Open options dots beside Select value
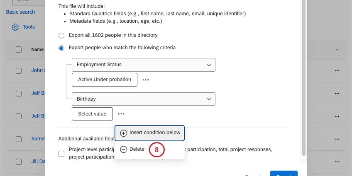 coord(121,114)
